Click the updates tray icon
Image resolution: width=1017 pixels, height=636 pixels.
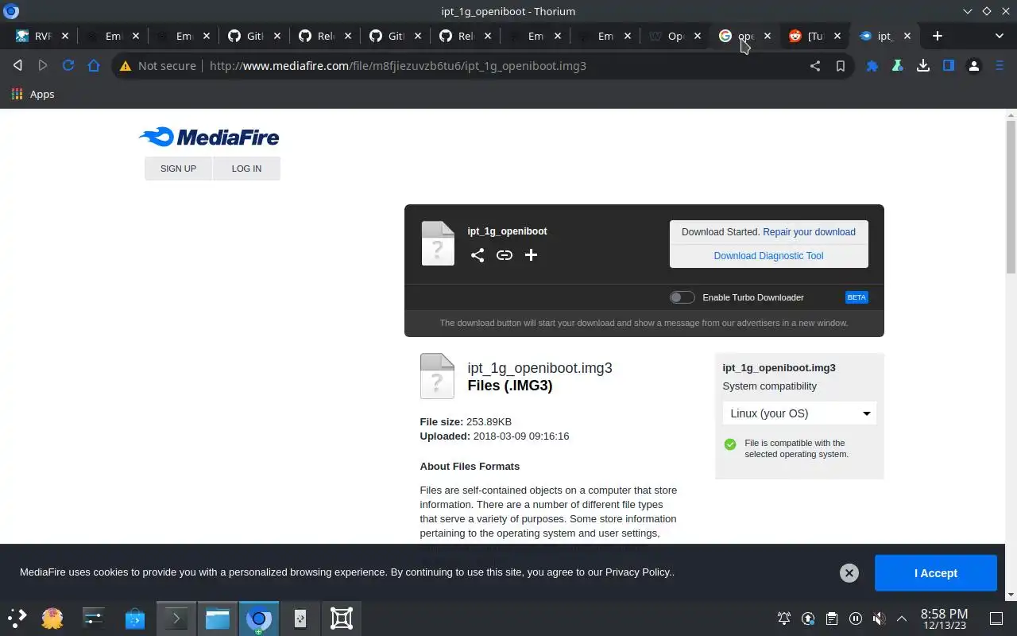808,619
